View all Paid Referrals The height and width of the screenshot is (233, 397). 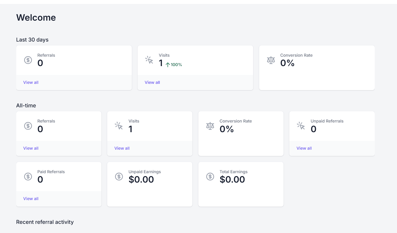click(31, 199)
